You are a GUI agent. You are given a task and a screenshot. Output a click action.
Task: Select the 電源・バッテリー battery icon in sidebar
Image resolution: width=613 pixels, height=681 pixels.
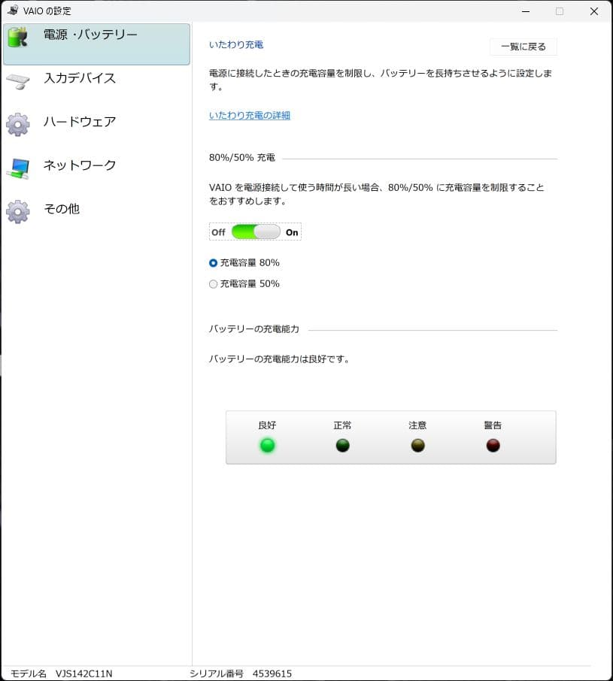coord(17,35)
